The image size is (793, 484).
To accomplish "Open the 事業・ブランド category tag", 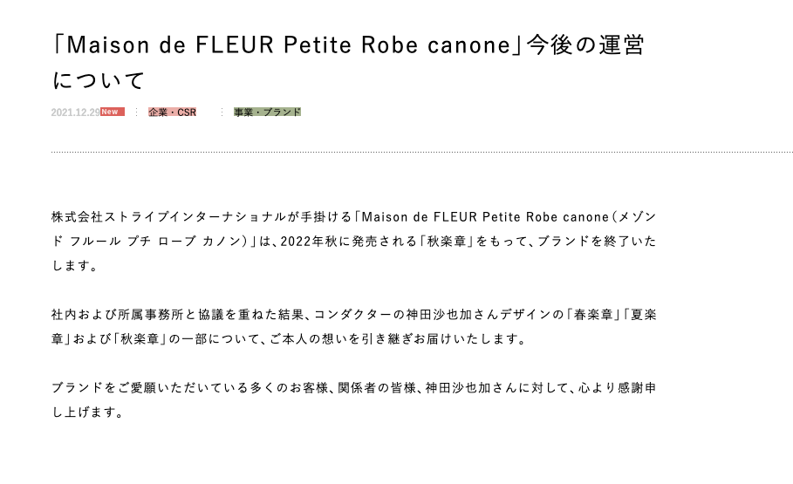I will click(267, 112).
